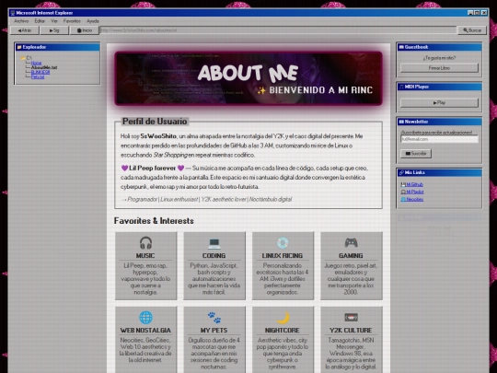The width and height of the screenshot is (497, 373).
Task: Click the headphones icon on the Music card
Action: 145,243
